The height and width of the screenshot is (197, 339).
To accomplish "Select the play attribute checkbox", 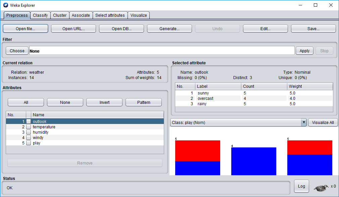I will (29, 143).
